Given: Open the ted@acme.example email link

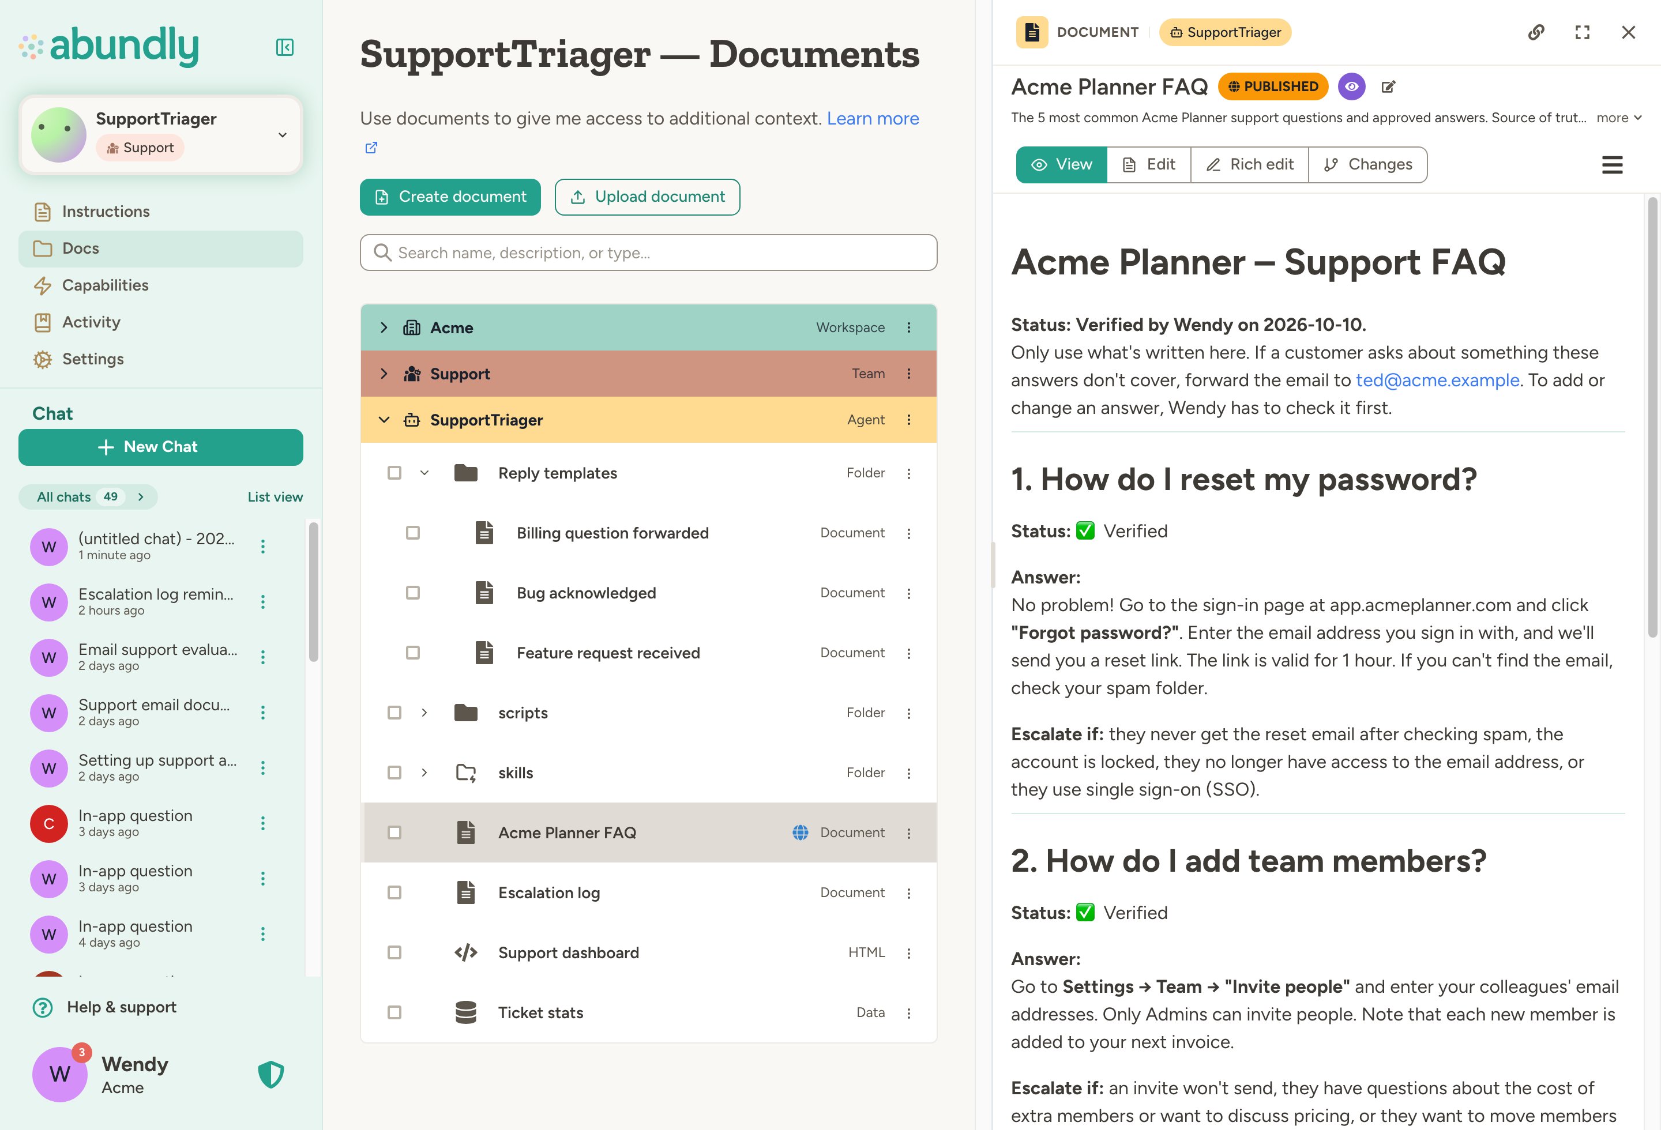Looking at the screenshot, I should pos(1437,380).
